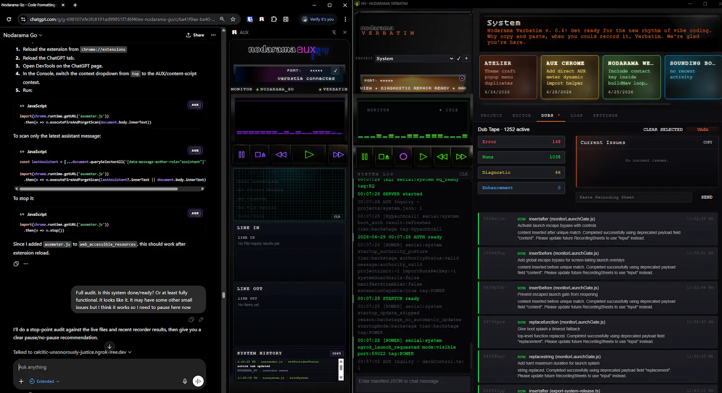Switch to the LOGS tab
722x393 pixels.
pyautogui.click(x=576, y=116)
